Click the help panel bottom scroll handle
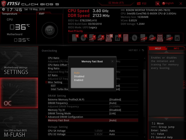The height and width of the screenshot is (140, 186). click(166, 119)
